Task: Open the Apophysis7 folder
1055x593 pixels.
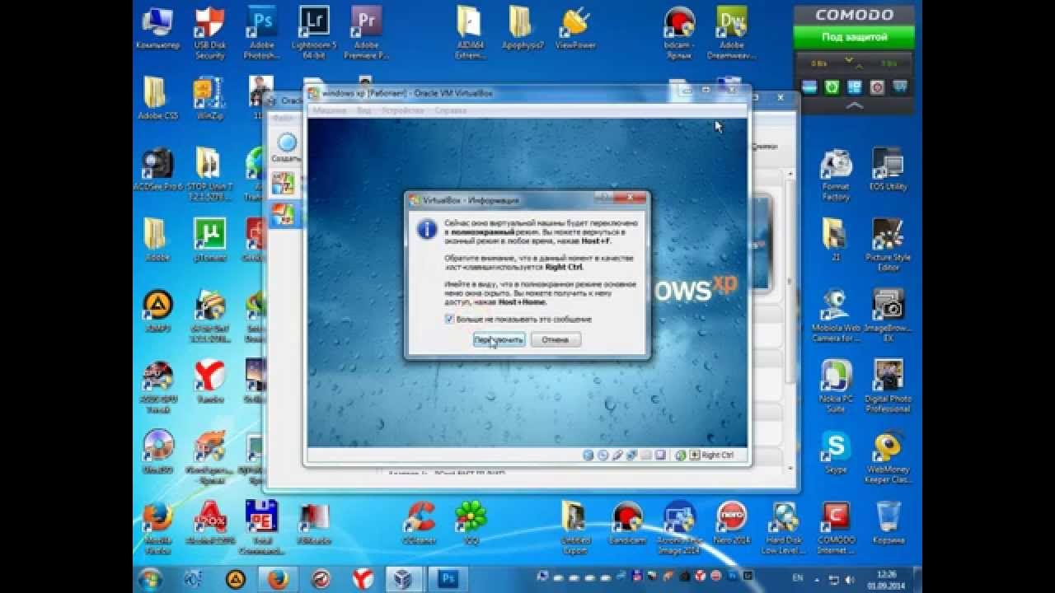Action: (523, 28)
